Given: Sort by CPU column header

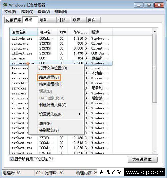Looking at the screenshot, I should click(62, 32).
